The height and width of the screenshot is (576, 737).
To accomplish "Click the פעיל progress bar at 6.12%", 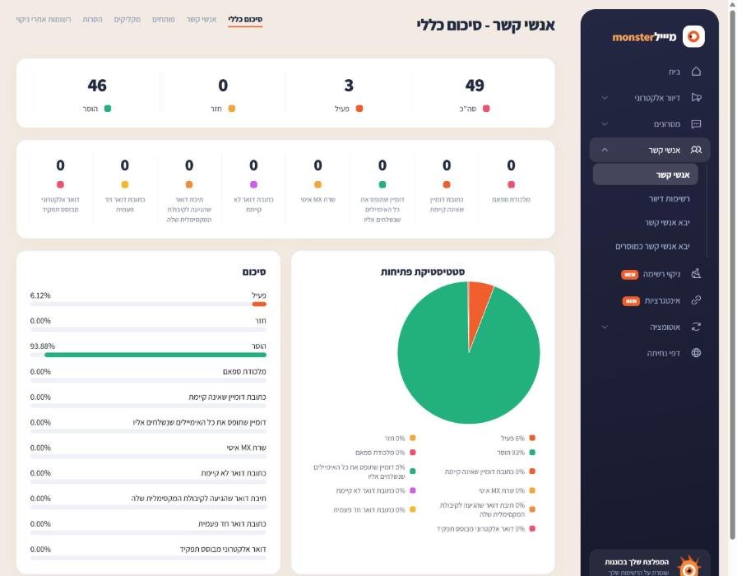I will (148, 304).
